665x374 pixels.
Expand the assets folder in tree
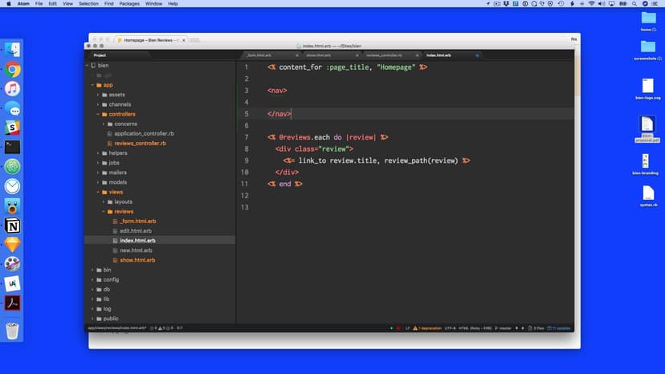pyautogui.click(x=116, y=95)
